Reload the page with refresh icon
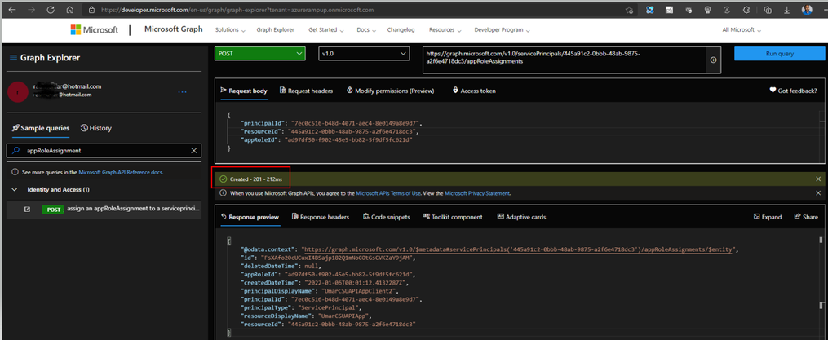This screenshot has width=828, height=340. coord(51,10)
